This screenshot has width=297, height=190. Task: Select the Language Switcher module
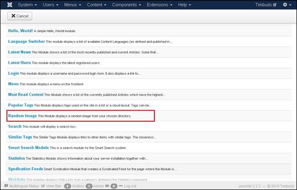27,42
